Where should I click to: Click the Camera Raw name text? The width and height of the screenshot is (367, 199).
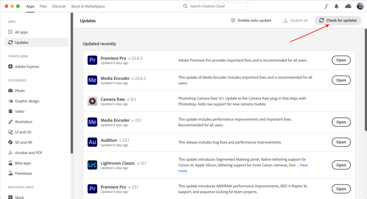pyautogui.click(x=113, y=99)
